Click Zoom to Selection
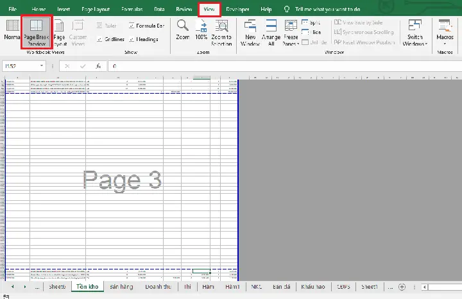The image size is (462, 299). (x=221, y=32)
